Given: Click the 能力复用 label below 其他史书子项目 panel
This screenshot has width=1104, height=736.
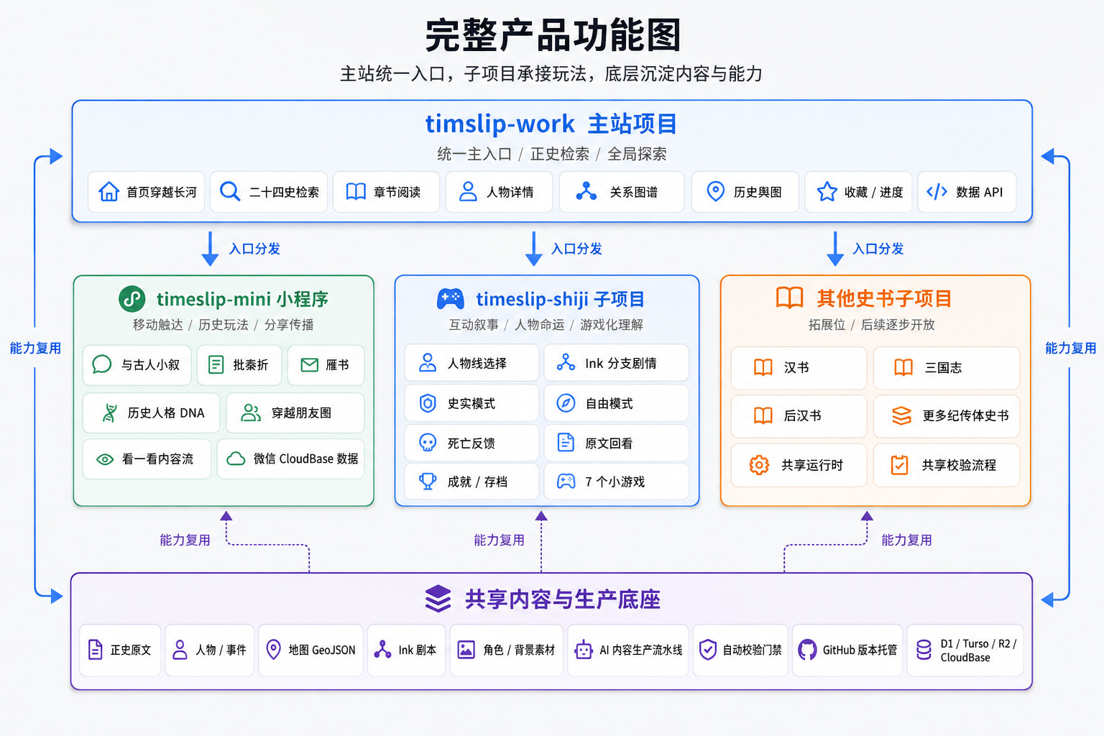Looking at the screenshot, I should pyautogui.click(x=906, y=540).
